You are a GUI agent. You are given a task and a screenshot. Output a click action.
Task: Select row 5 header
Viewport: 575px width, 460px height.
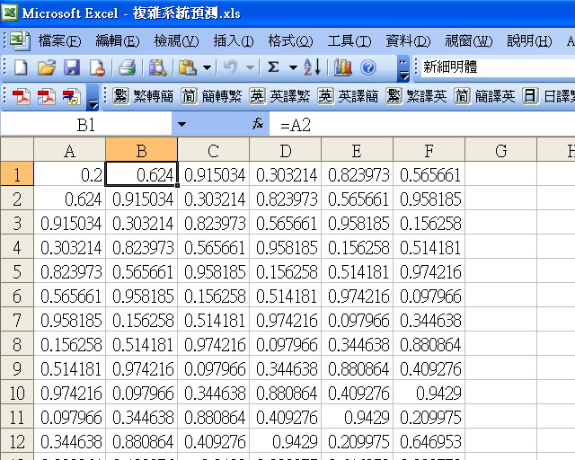(x=16, y=270)
